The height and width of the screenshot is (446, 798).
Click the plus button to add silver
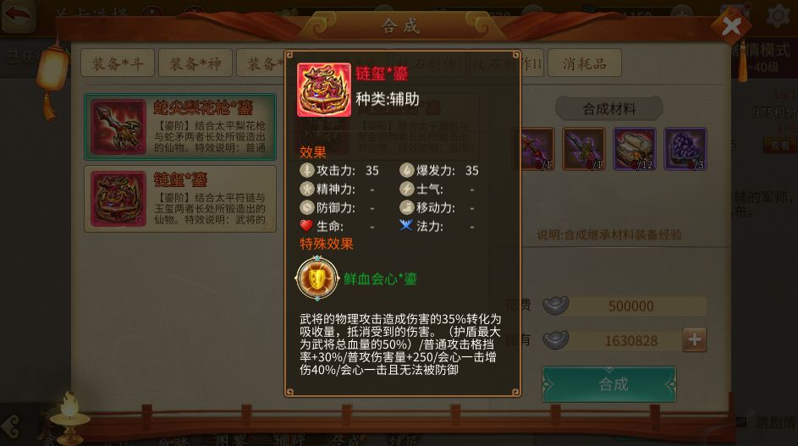point(694,339)
